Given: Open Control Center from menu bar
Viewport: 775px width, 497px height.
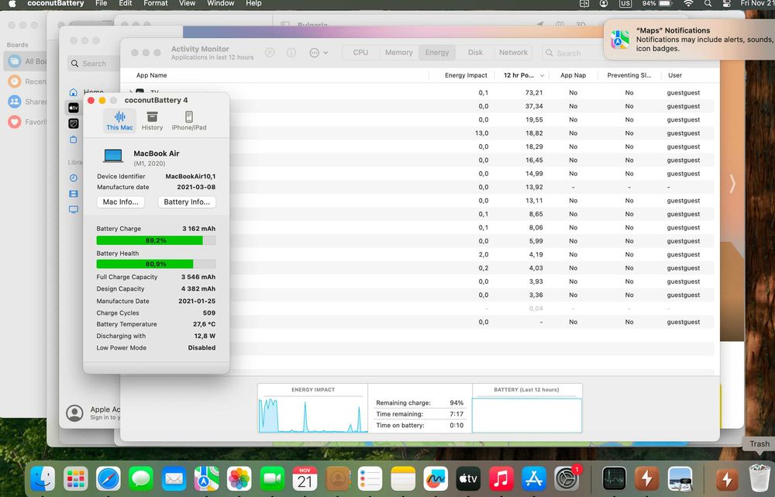Looking at the screenshot, I should (x=727, y=3).
